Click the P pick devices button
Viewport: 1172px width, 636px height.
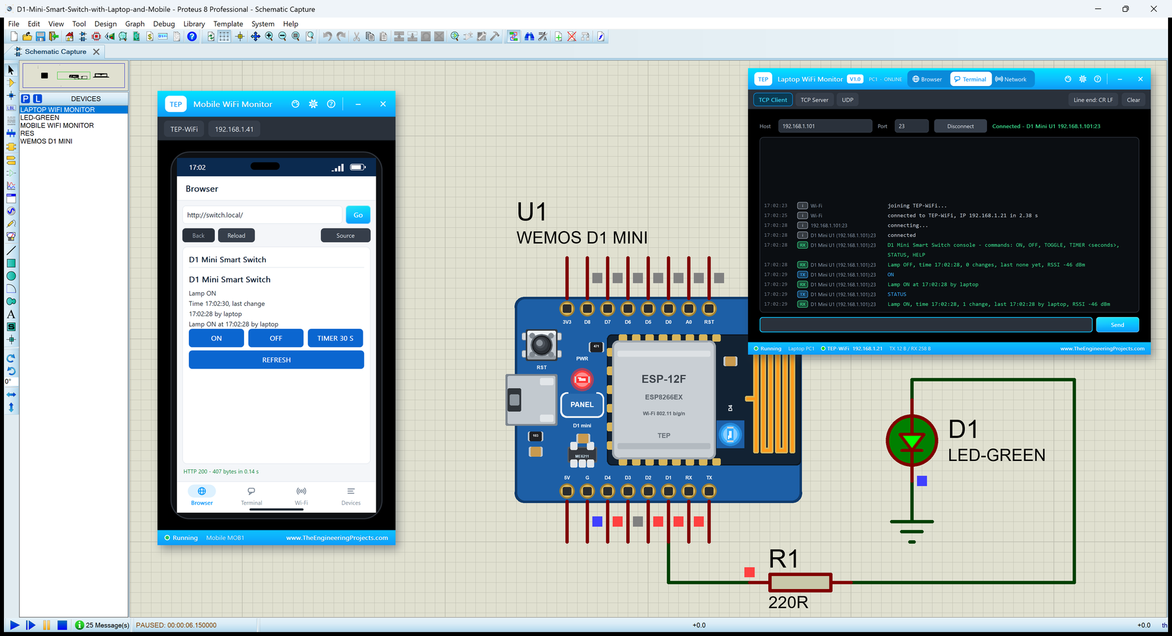click(x=25, y=99)
